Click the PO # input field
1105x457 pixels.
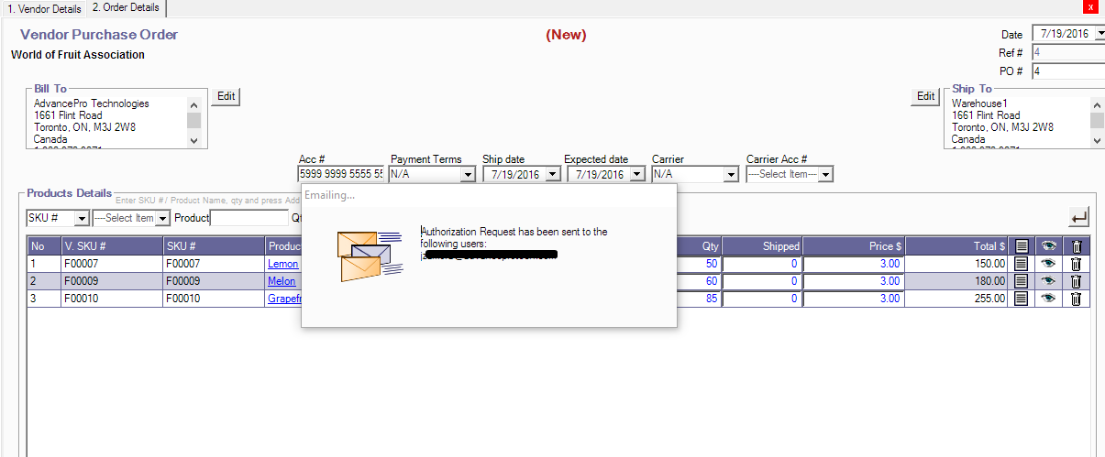pos(1067,71)
